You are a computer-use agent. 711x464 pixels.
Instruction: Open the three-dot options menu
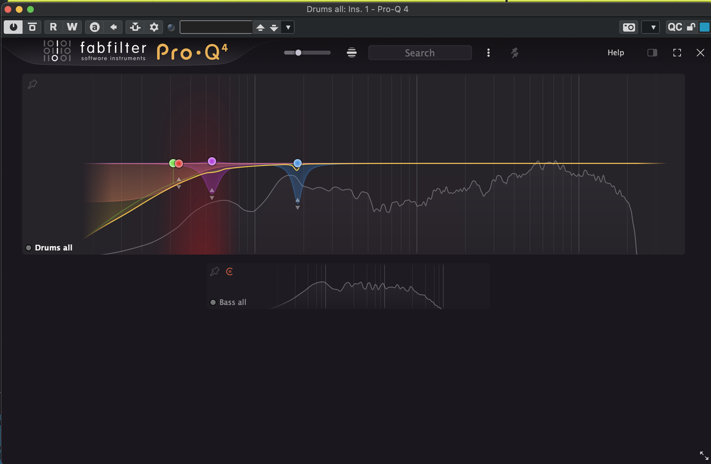(488, 53)
